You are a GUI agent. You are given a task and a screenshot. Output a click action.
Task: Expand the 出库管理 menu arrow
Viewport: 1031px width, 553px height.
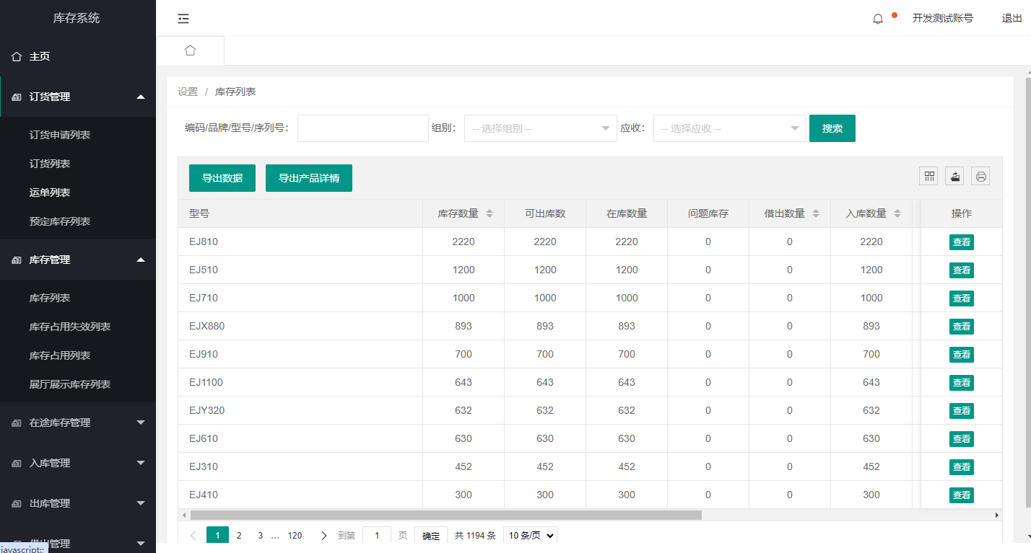pyautogui.click(x=141, y=503)
